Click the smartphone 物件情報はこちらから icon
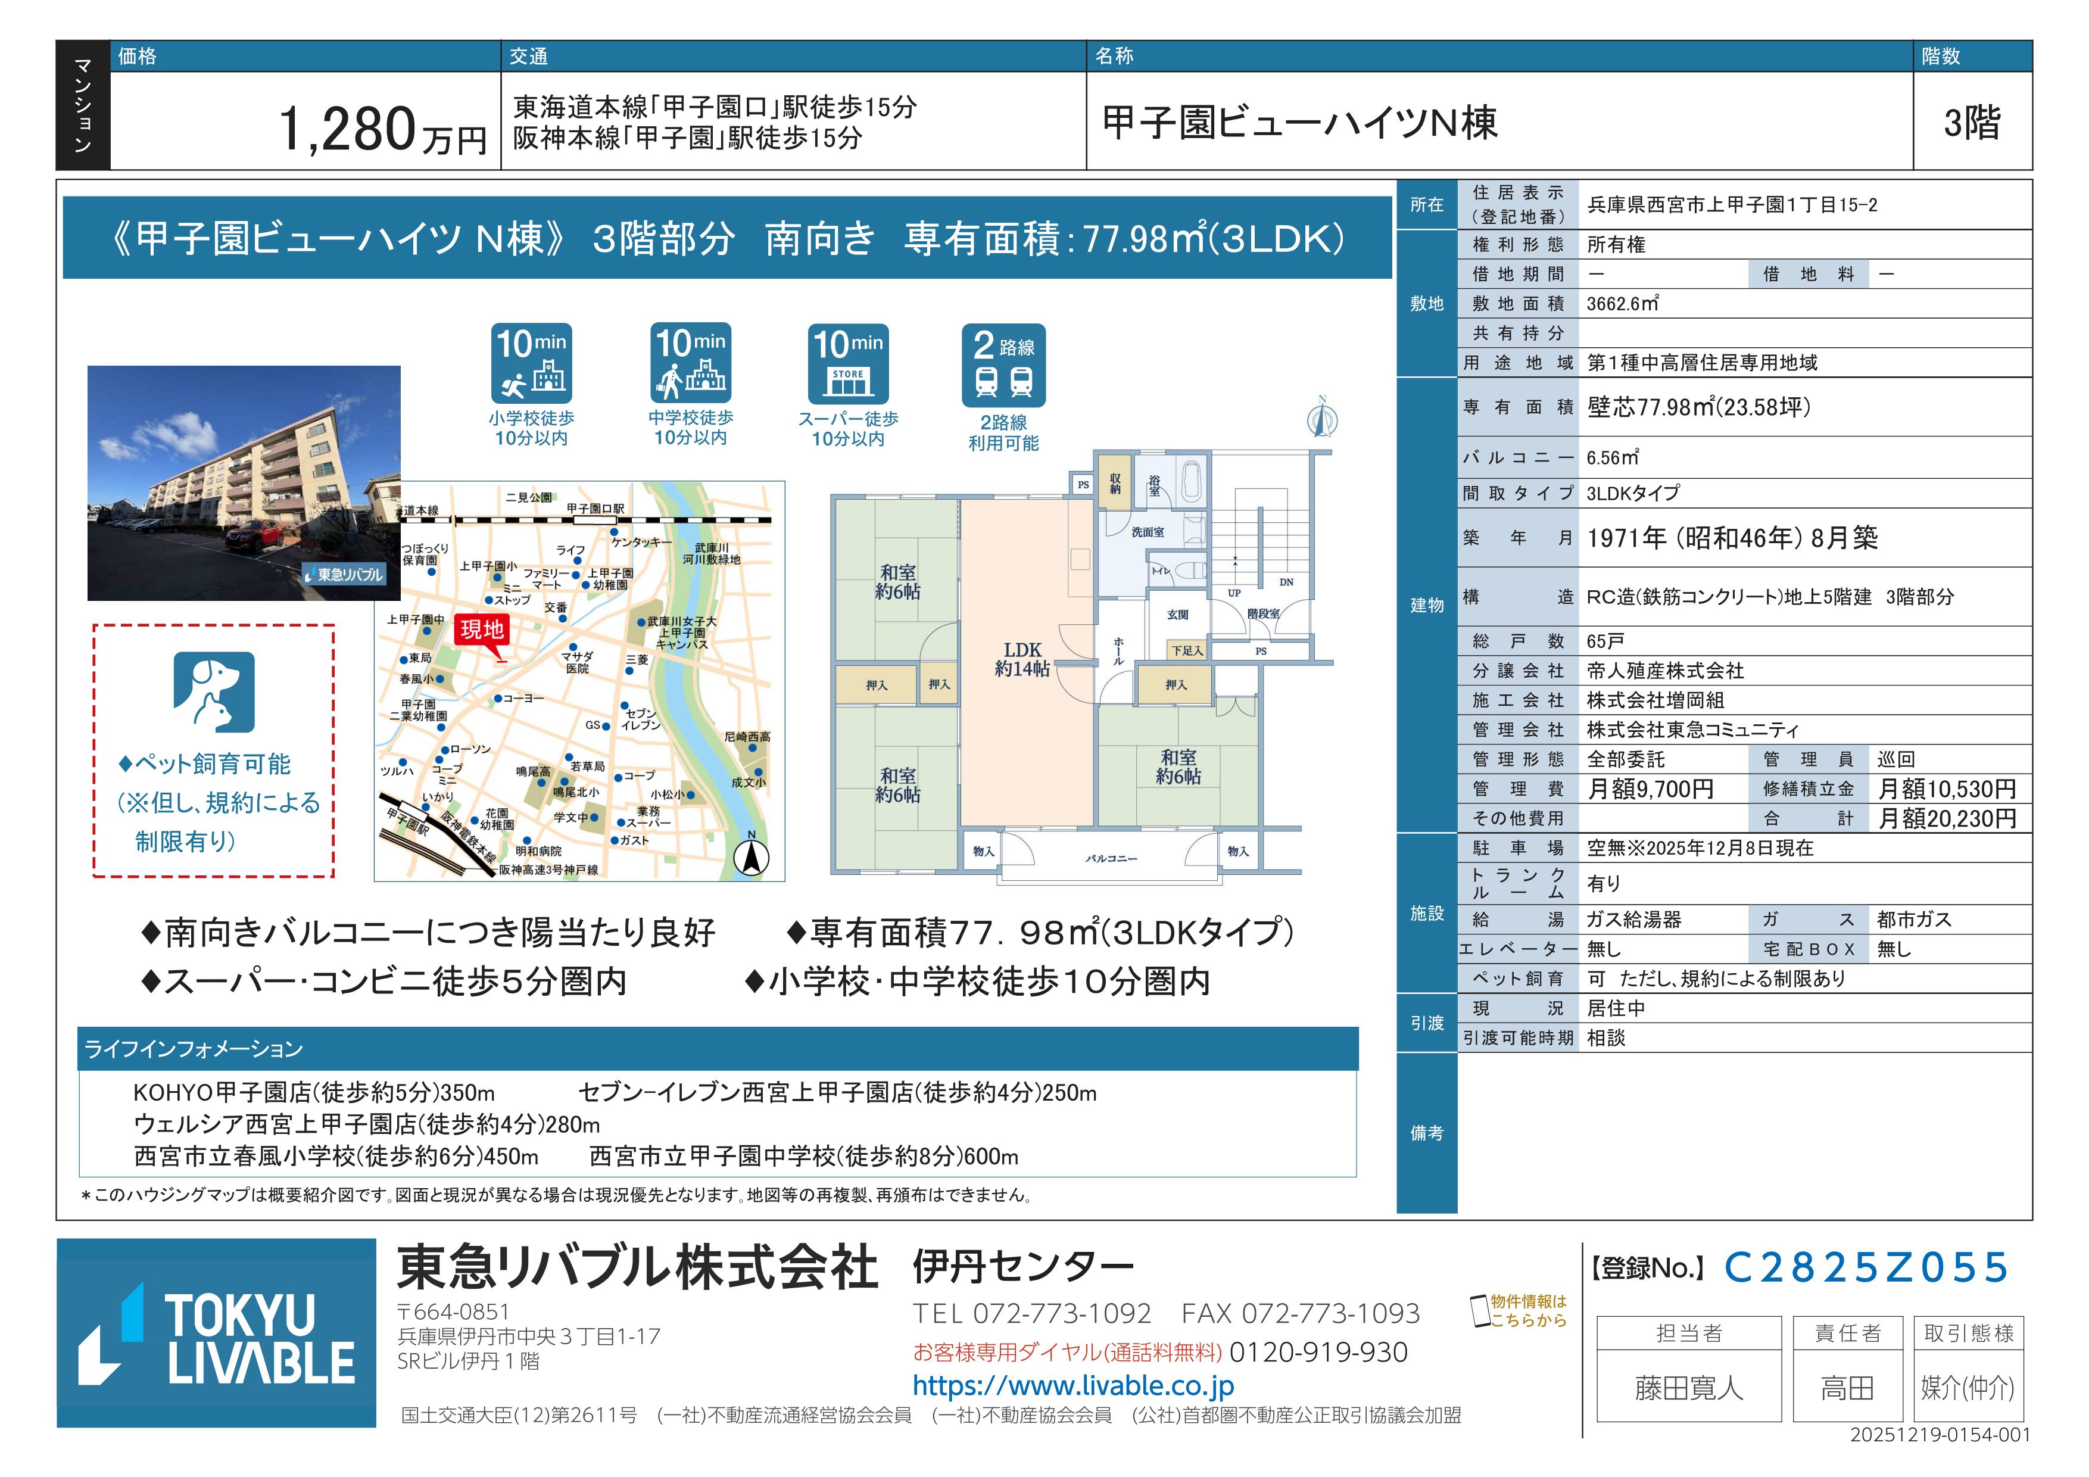Screen dimensions: 2089x1477 click(1480, 1311)
